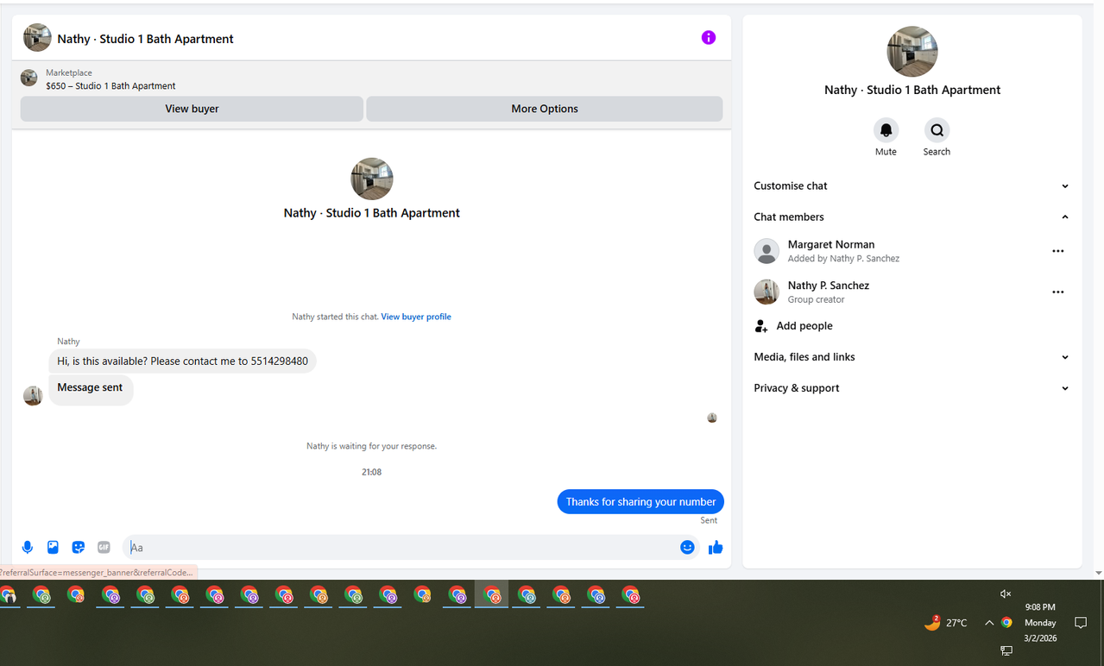Open member options for Margaret Norman
The height and width of the screenshot is (666, 1104).
[1058, 251]
